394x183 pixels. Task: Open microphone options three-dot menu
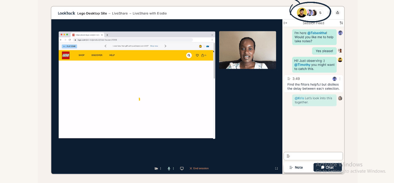click(x=173, y=168)
